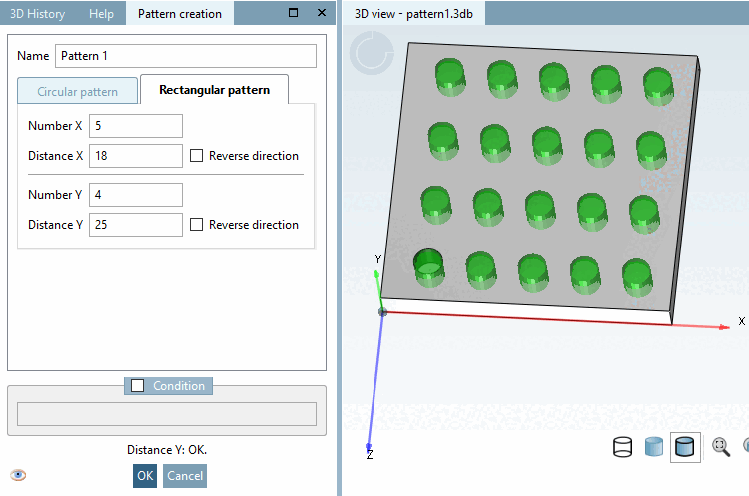Select the Rectangular pattern tab

214,90
